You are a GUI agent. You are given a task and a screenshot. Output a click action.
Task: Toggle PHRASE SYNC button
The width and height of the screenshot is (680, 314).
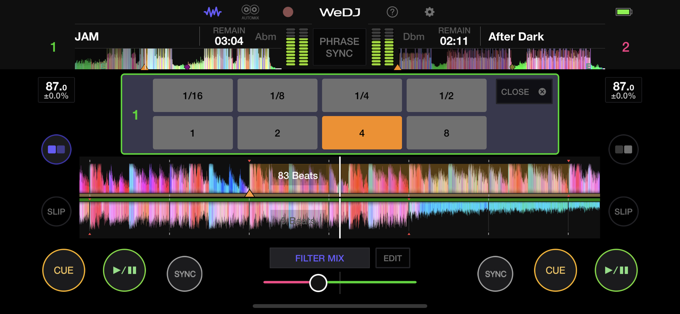[339, 47]
